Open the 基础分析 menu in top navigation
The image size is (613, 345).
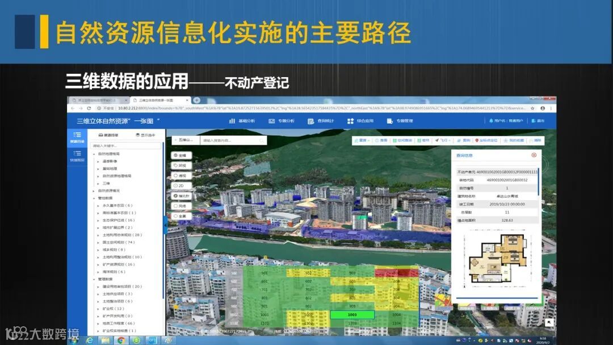click(x=242, y=121)
